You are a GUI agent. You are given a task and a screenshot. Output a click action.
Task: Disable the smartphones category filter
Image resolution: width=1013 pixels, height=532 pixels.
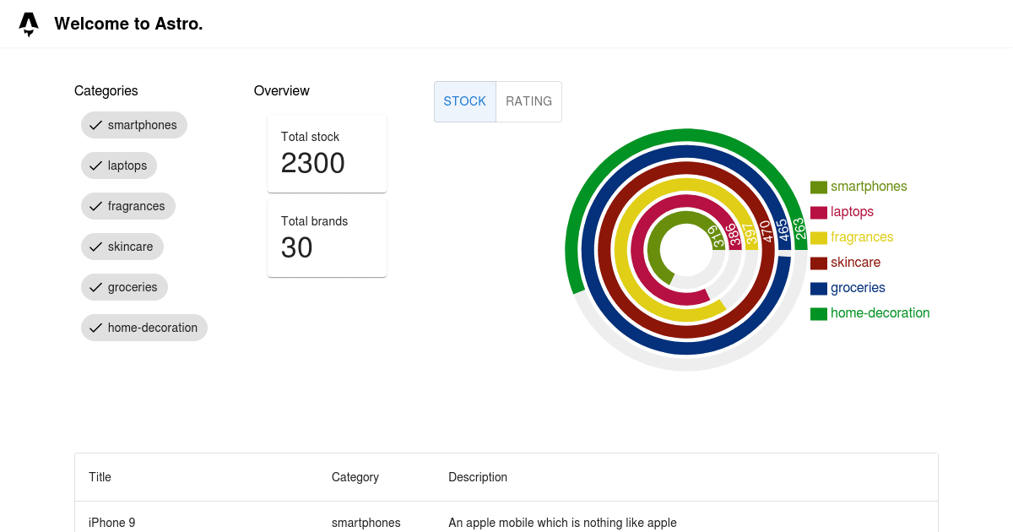click(134, 125)
